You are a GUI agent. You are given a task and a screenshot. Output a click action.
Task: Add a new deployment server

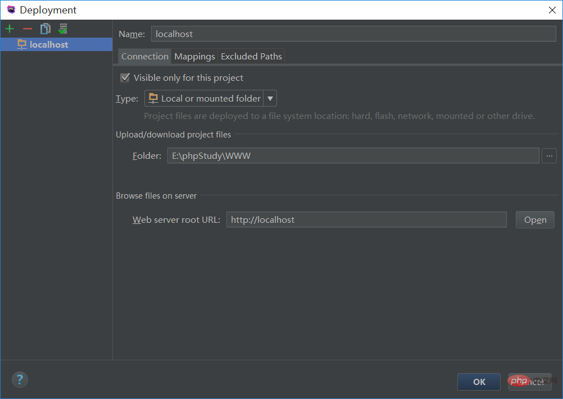pyautogui.click(x=10, y=29)
